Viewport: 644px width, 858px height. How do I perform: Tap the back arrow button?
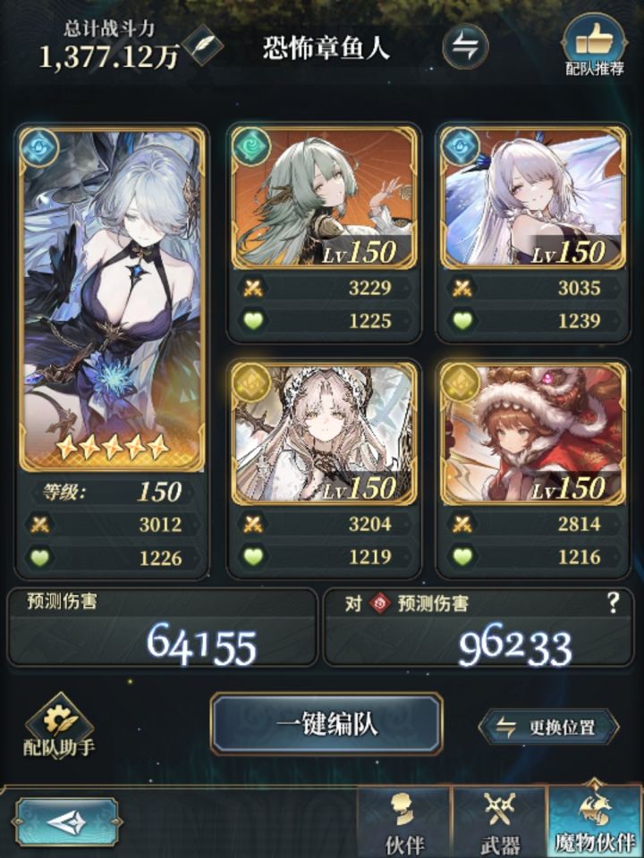coord(66,822)
